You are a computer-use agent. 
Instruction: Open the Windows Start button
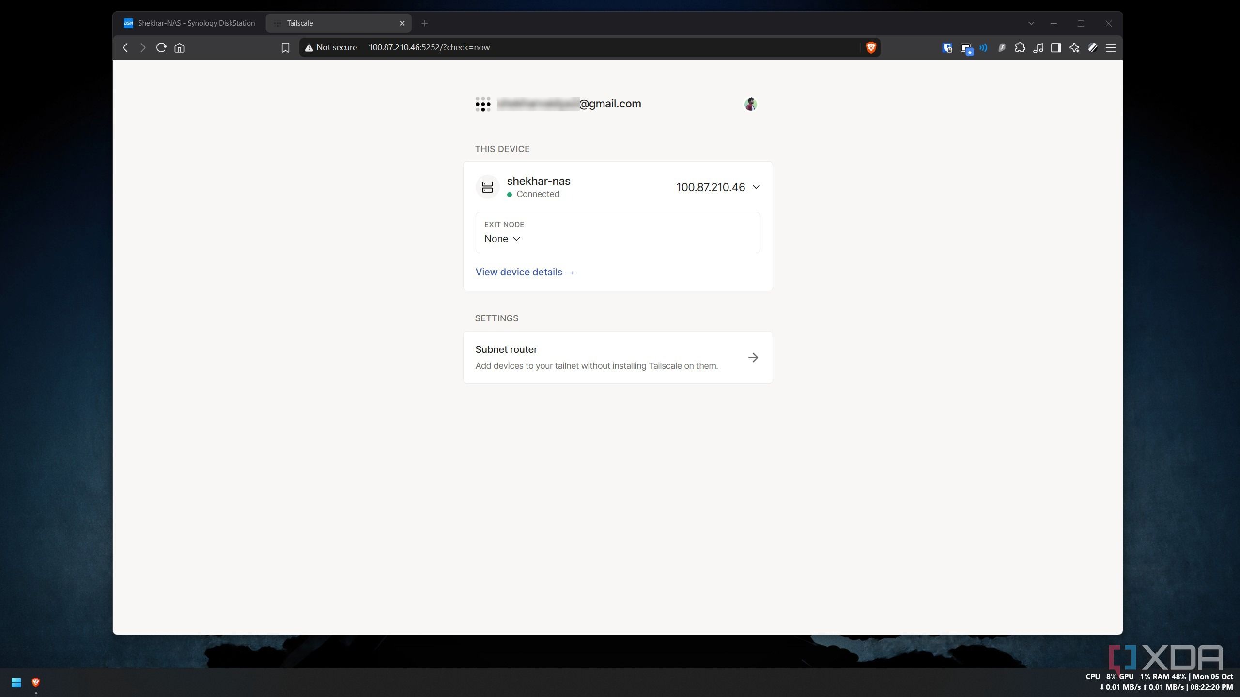16,682
